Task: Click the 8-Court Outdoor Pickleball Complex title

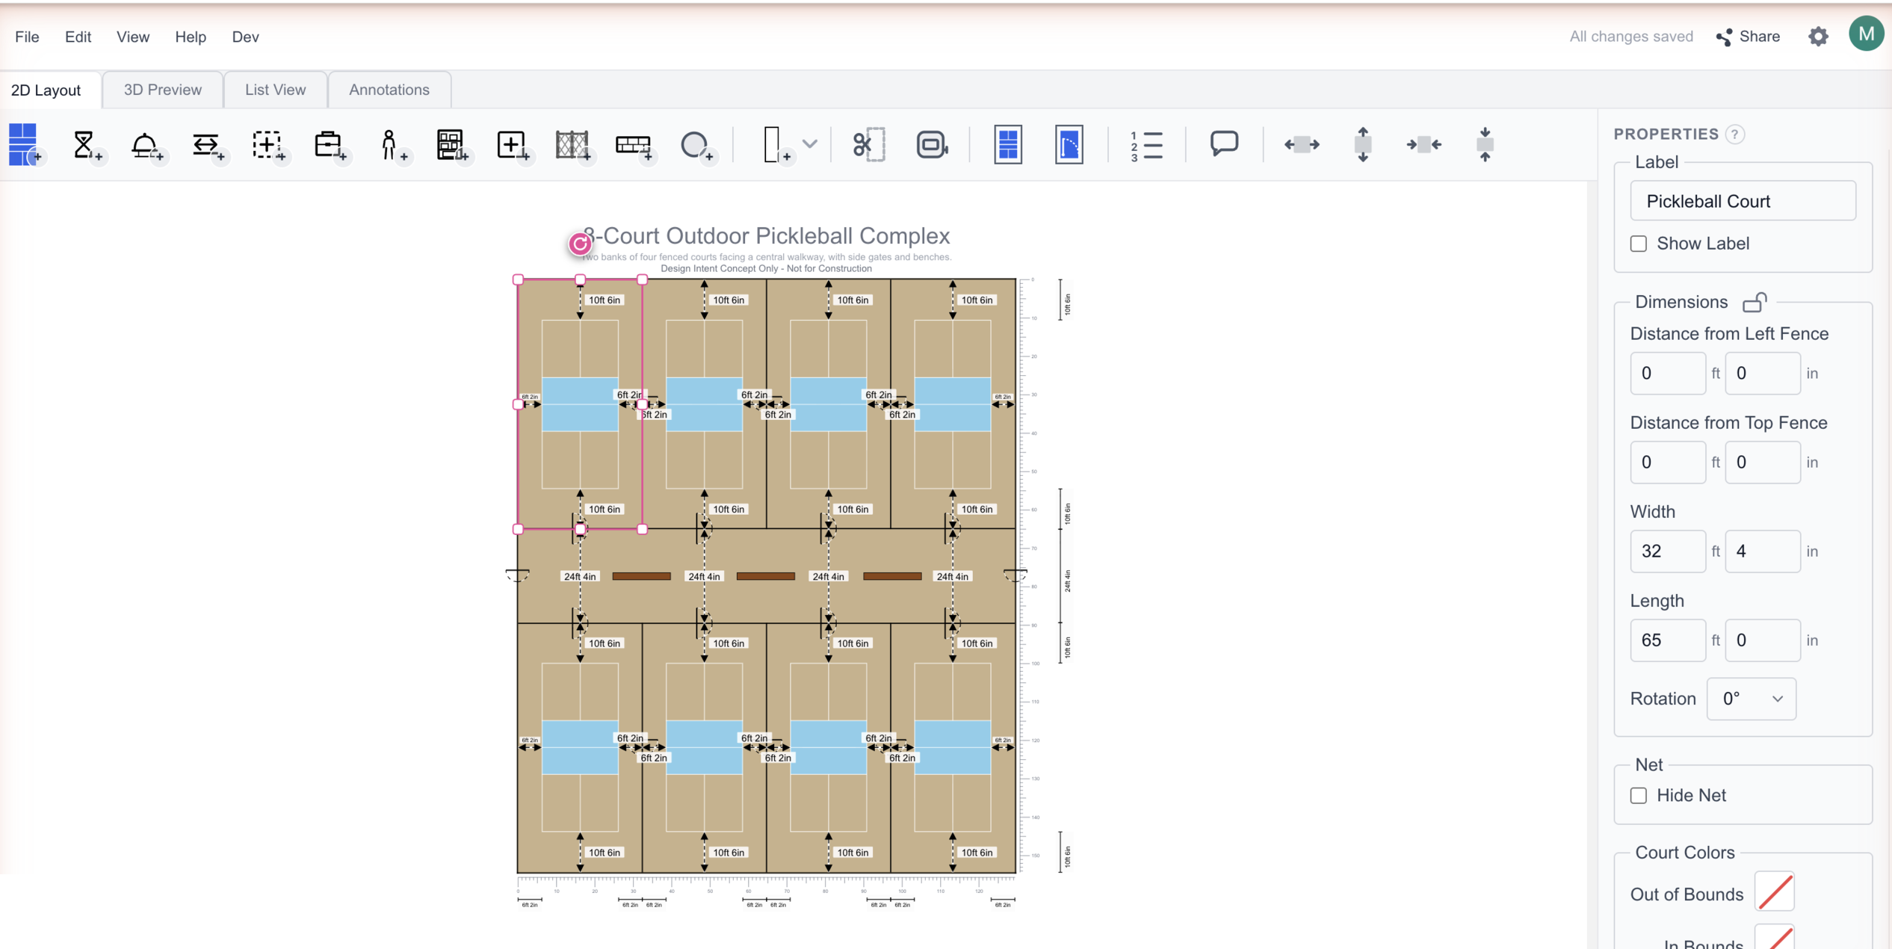Action: [766, 235]
